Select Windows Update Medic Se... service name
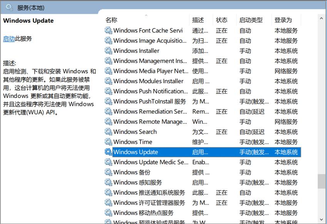The width and height of the screenshot is (327, 224). click(151, 162)
